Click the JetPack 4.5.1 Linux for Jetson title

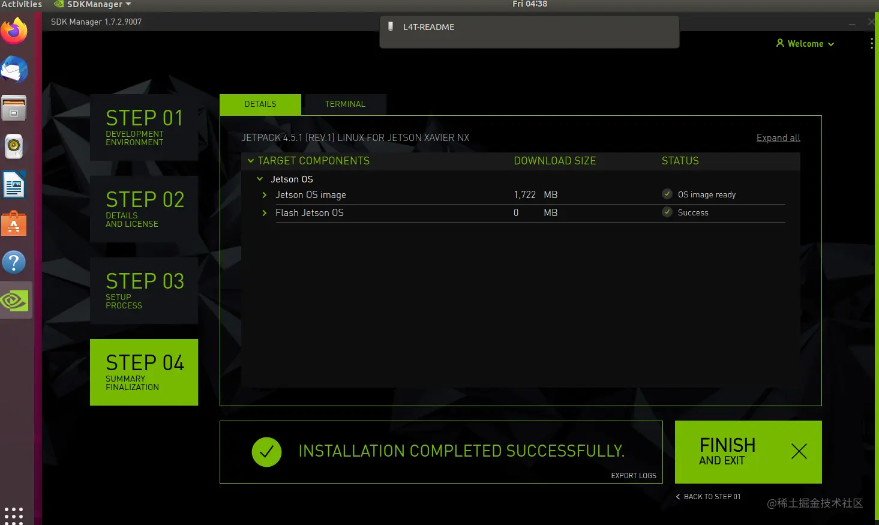355,137
